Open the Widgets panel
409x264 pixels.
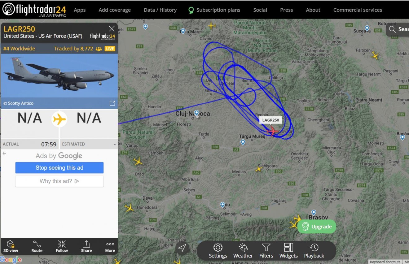click(x=288, y=251)
